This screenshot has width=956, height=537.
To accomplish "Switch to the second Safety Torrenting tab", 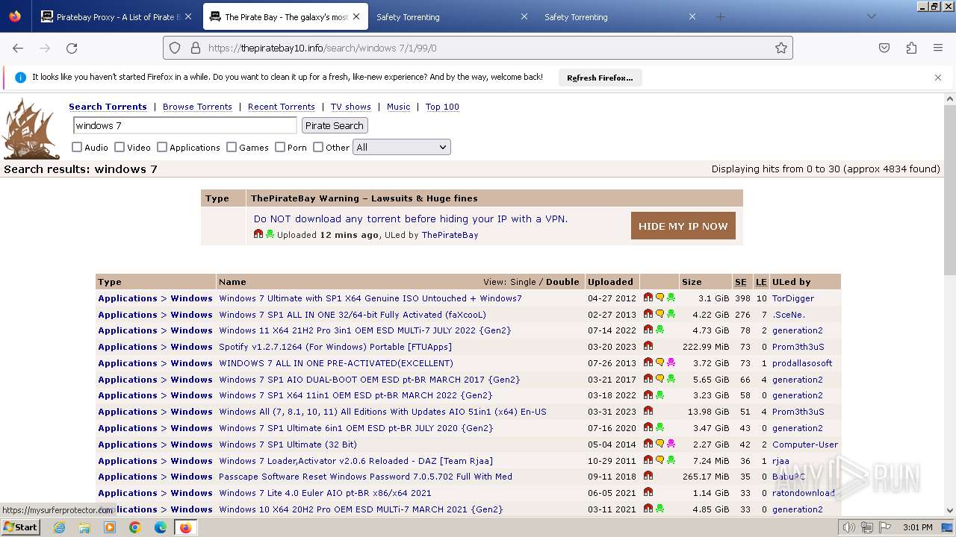I will point(620,16).
